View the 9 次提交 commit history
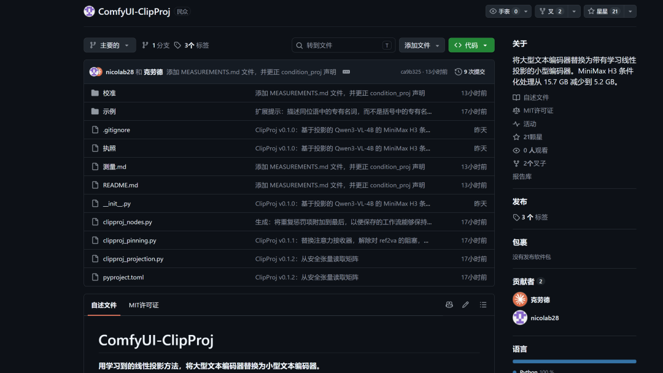663x373 pixels. click(x=470, y=72)
